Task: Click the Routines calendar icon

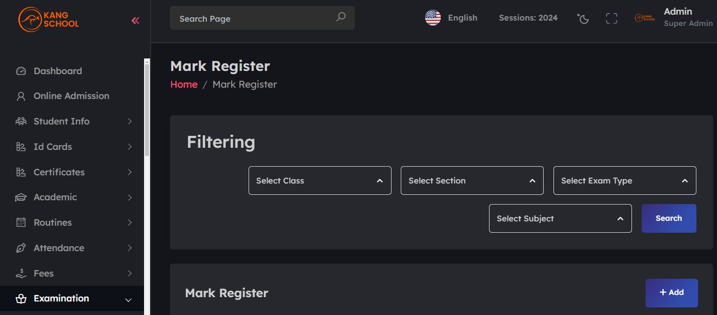Action: [x=21, y=222]
